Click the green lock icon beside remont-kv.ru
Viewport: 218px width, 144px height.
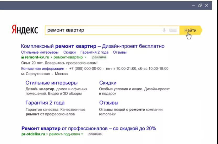(22, 57)
